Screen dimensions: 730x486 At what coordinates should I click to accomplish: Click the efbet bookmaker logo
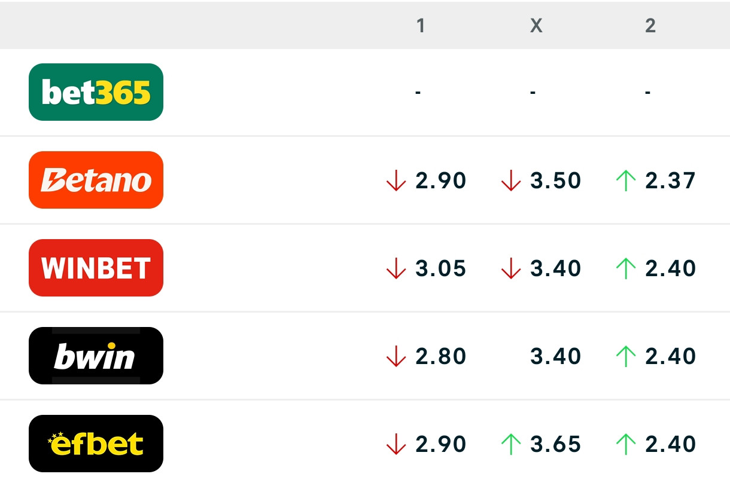click(96, 444)
